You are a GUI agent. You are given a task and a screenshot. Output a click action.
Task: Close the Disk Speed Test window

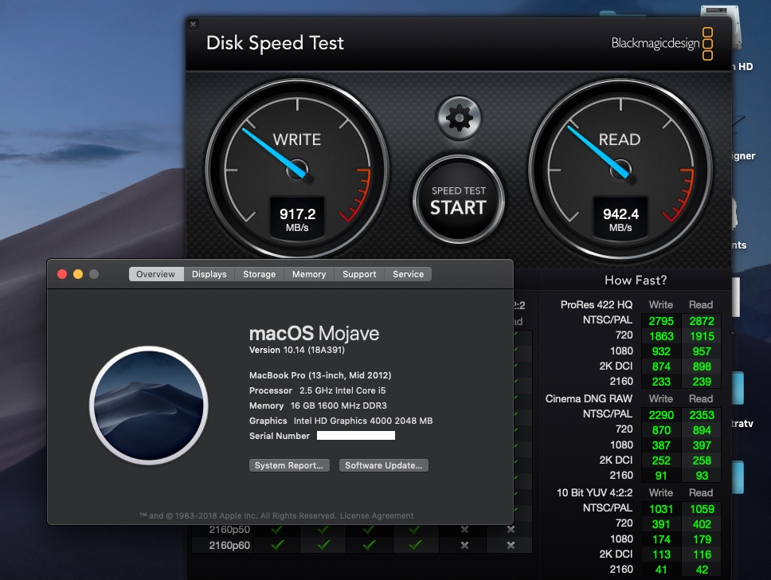(x=194, y=24)
